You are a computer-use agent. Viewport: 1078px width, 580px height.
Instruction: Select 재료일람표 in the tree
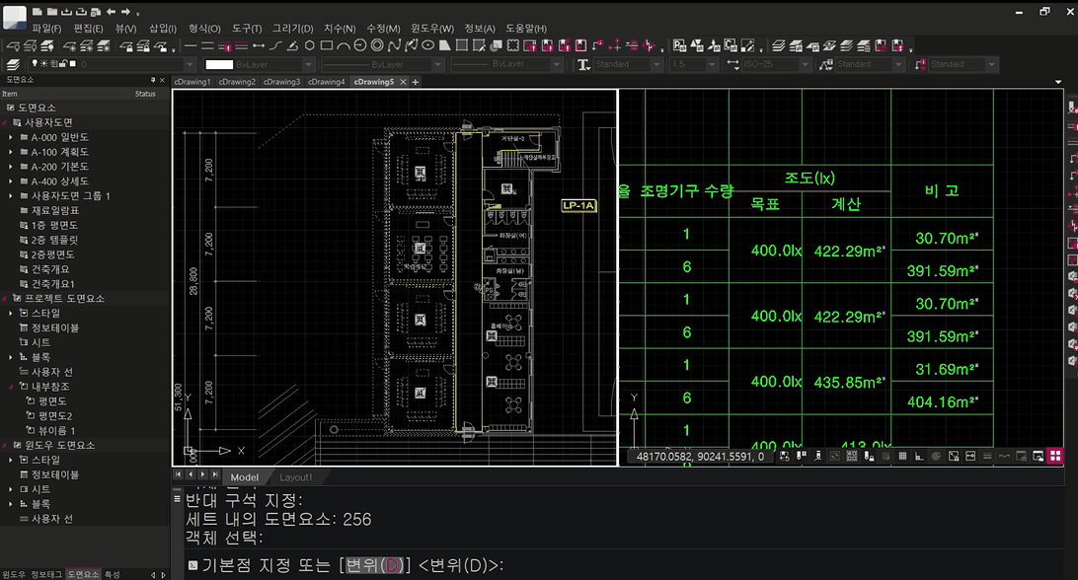tap(55, 210)
